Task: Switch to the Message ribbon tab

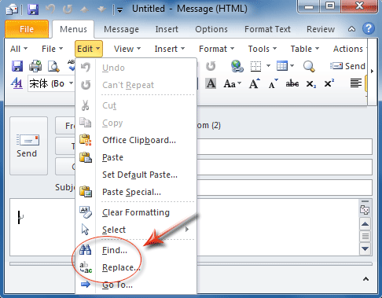Action: pyautogui.click(x=121, y=29)
